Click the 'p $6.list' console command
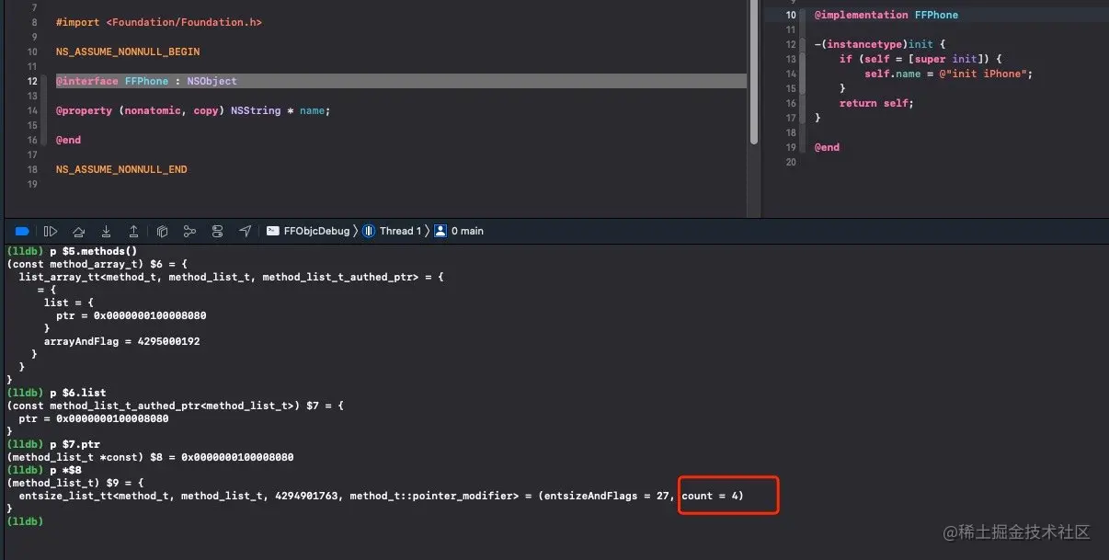Image resolution: width=1109 pixels, height=560 pixels. (x=78, y=393)
